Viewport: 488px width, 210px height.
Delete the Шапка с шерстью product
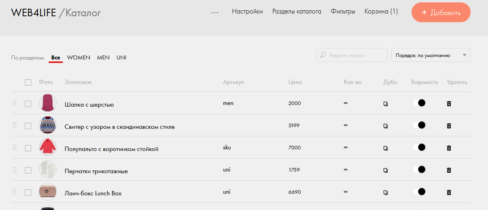coord(449,104)
